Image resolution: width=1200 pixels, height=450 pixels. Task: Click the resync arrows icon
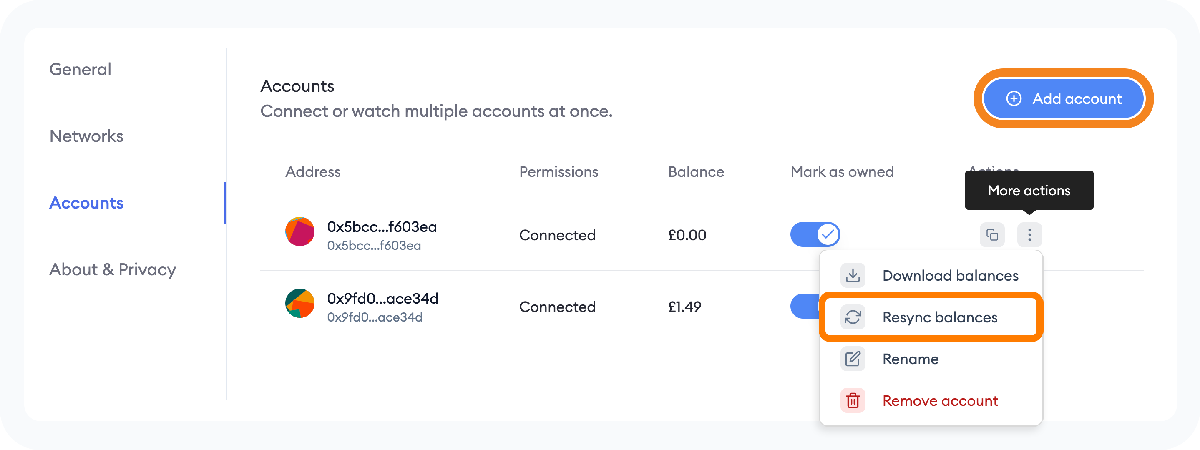[853, 317]
